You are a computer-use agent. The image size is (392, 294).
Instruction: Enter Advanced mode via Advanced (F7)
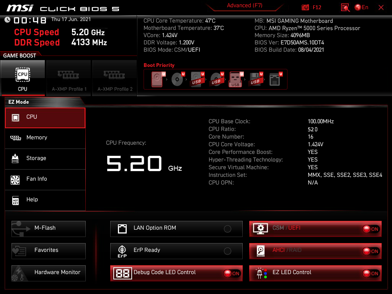[245, 5]
